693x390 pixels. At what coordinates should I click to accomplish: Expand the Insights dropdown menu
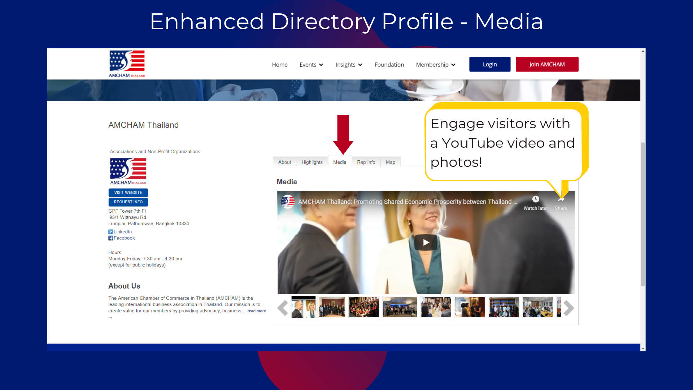coord(349,65)
